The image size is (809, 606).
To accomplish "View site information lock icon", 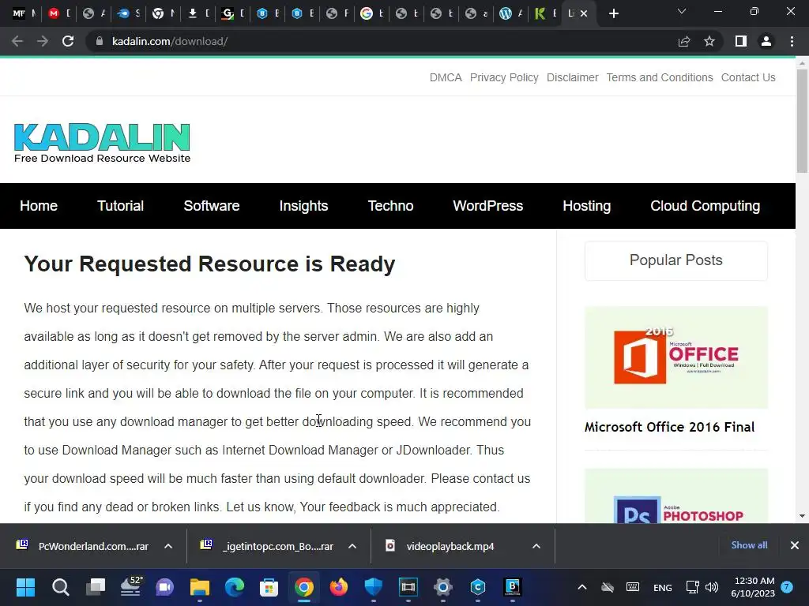I will [100, 41].
